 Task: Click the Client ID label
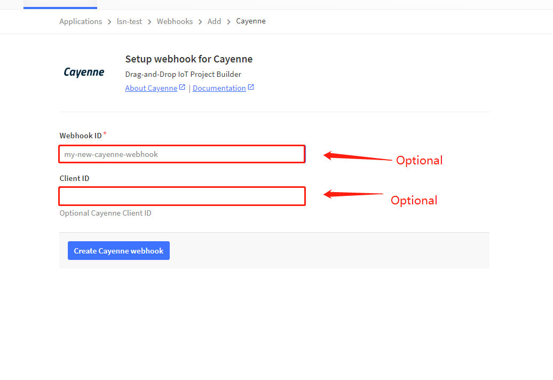pyautogui.click(x=74, y=178)
